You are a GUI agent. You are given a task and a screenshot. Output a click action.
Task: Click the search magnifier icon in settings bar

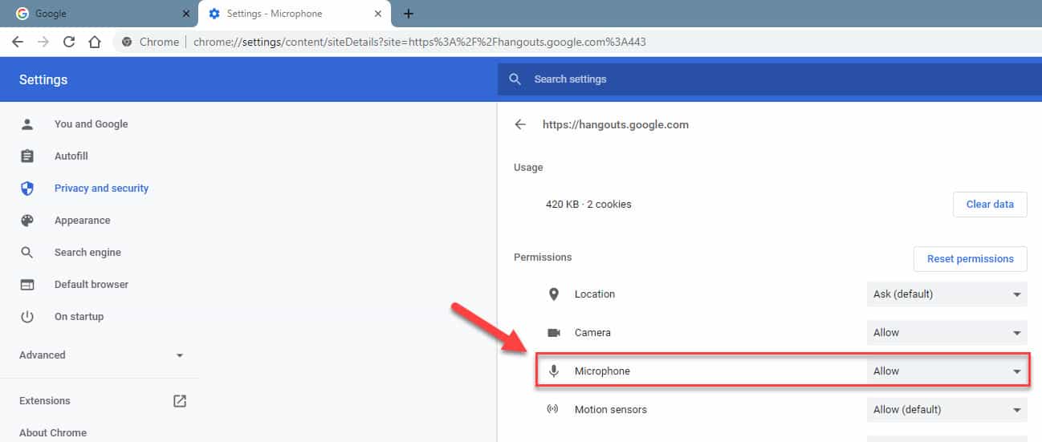pyautogui.click(x=515, y=79)
